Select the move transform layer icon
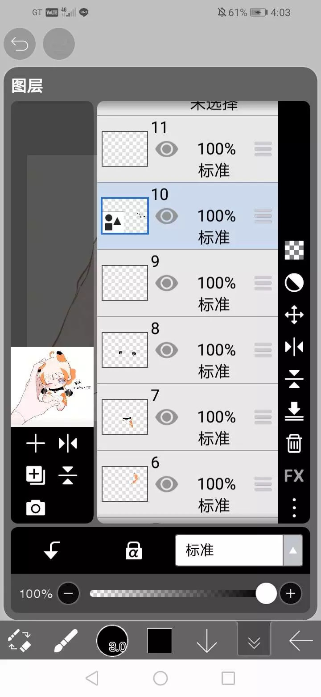Image resolution: width=321 pixels, height=697 pixels. (294, 315)
